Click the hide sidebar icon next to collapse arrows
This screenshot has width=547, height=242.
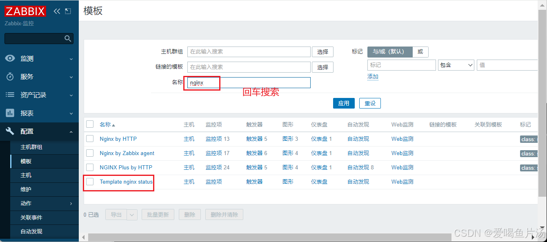pos(68,11)
